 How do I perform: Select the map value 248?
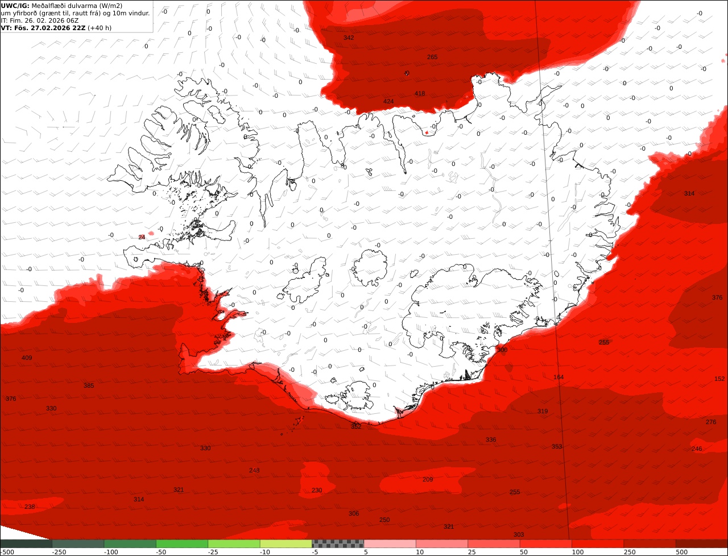(254, 470)
